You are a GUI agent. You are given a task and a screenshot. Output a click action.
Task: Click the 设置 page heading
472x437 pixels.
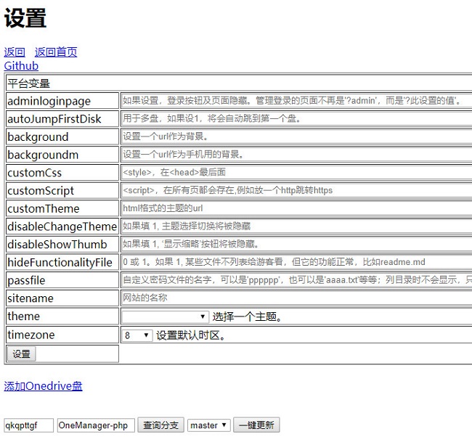[x=25, y=18]
